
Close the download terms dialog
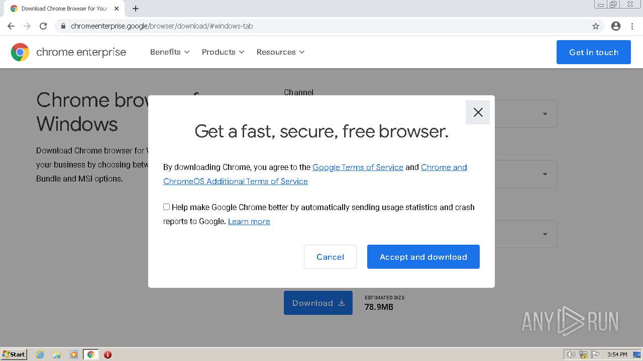click(x=478, y=112)
